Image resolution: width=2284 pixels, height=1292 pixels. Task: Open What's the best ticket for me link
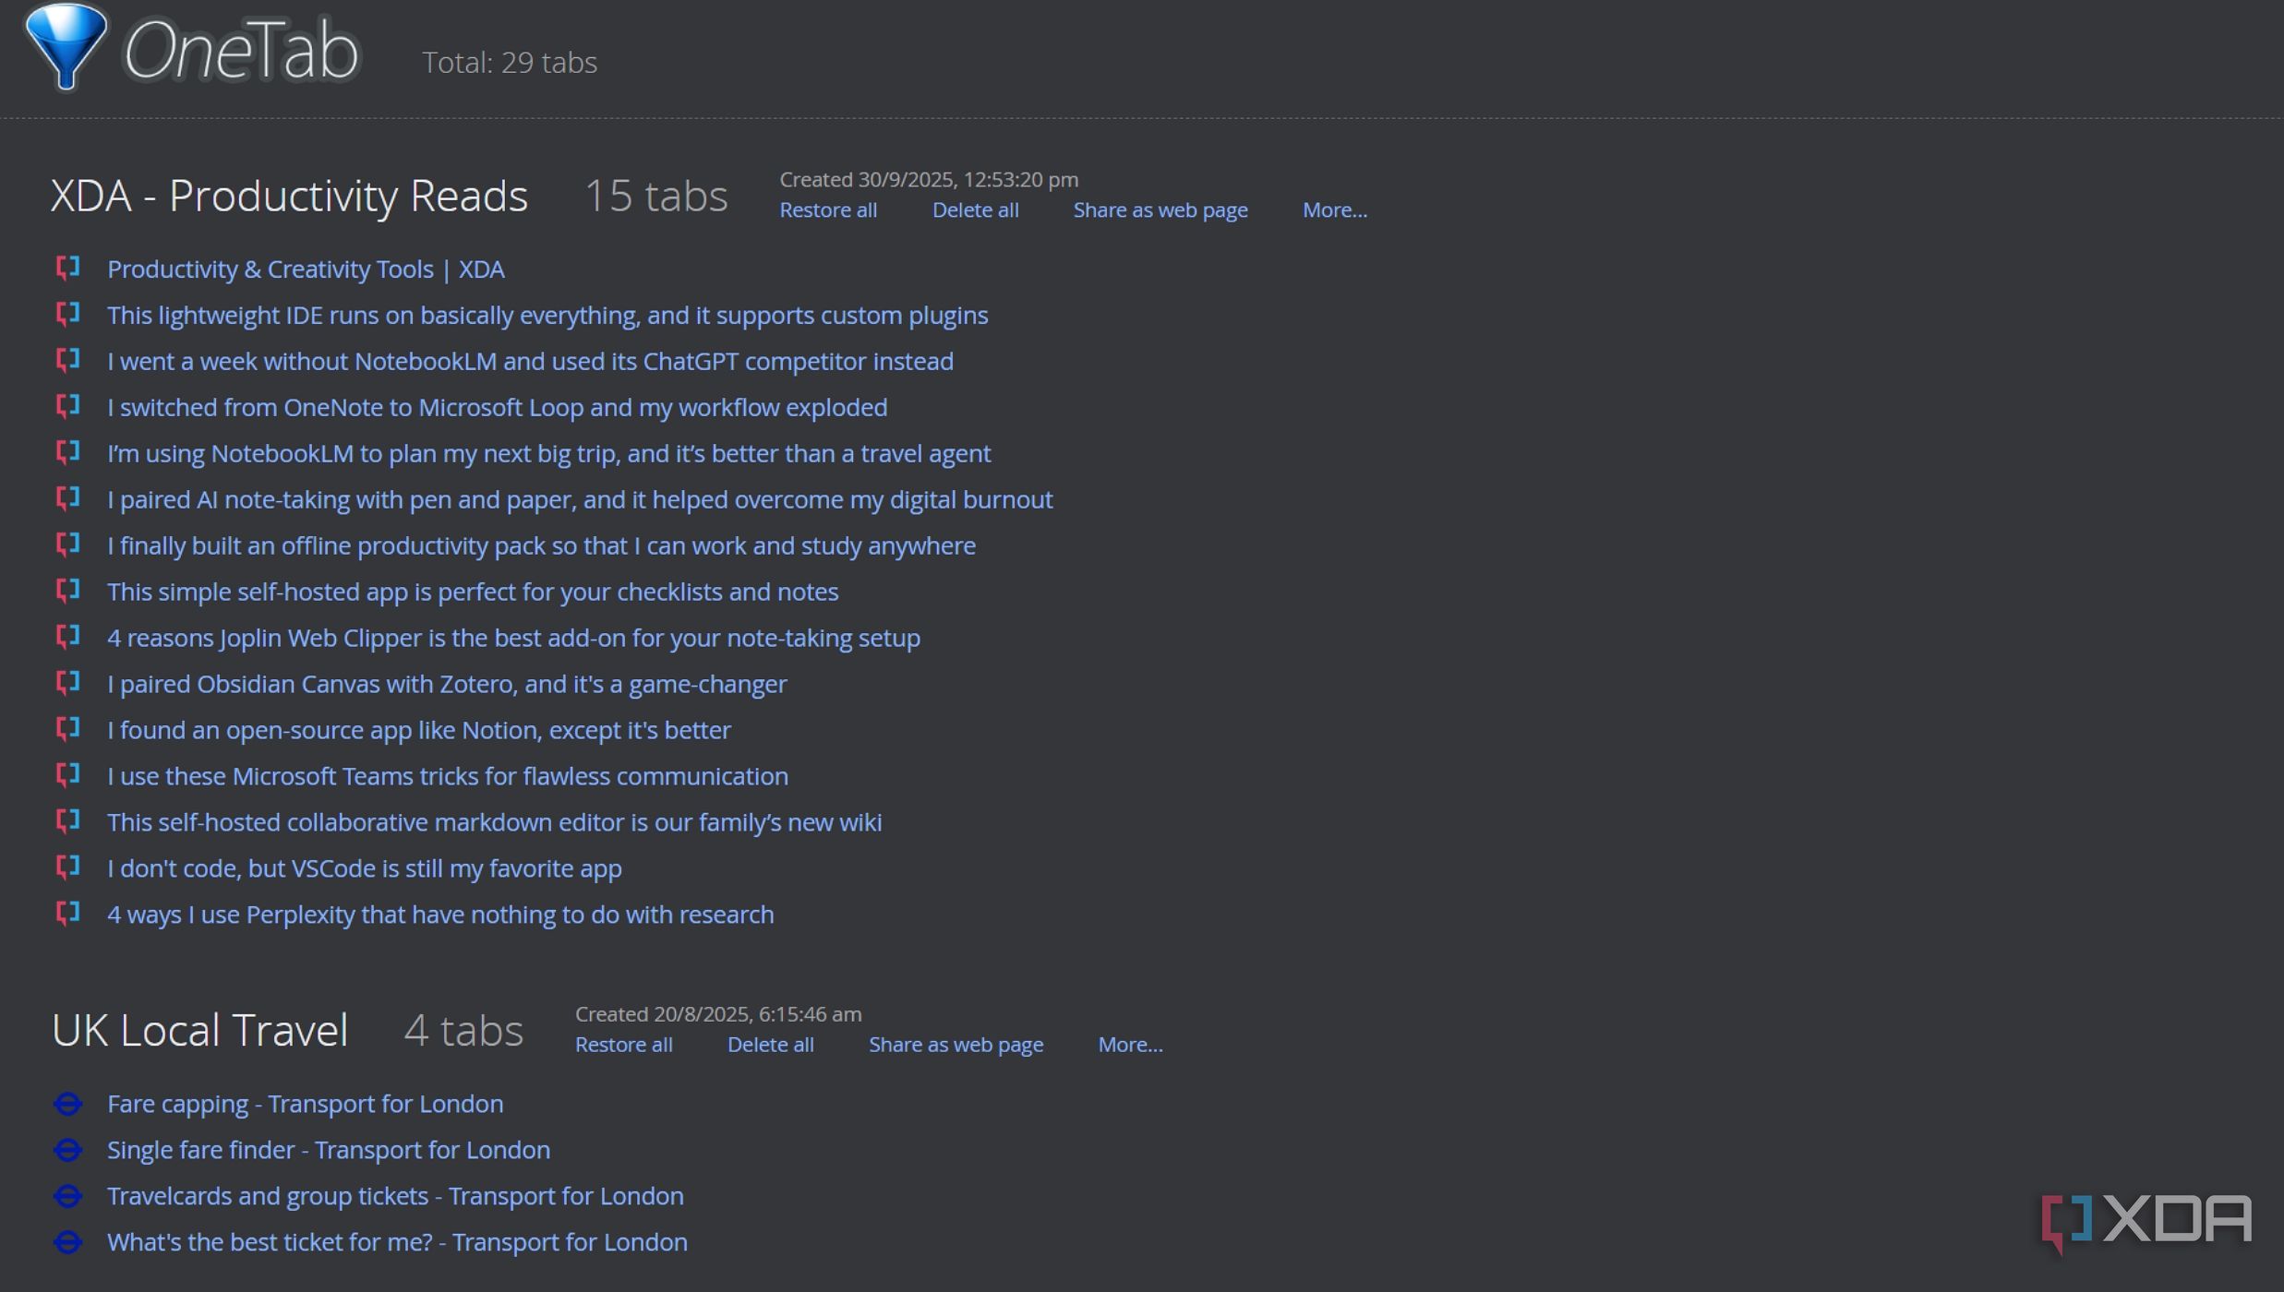tap(397, 1242)
